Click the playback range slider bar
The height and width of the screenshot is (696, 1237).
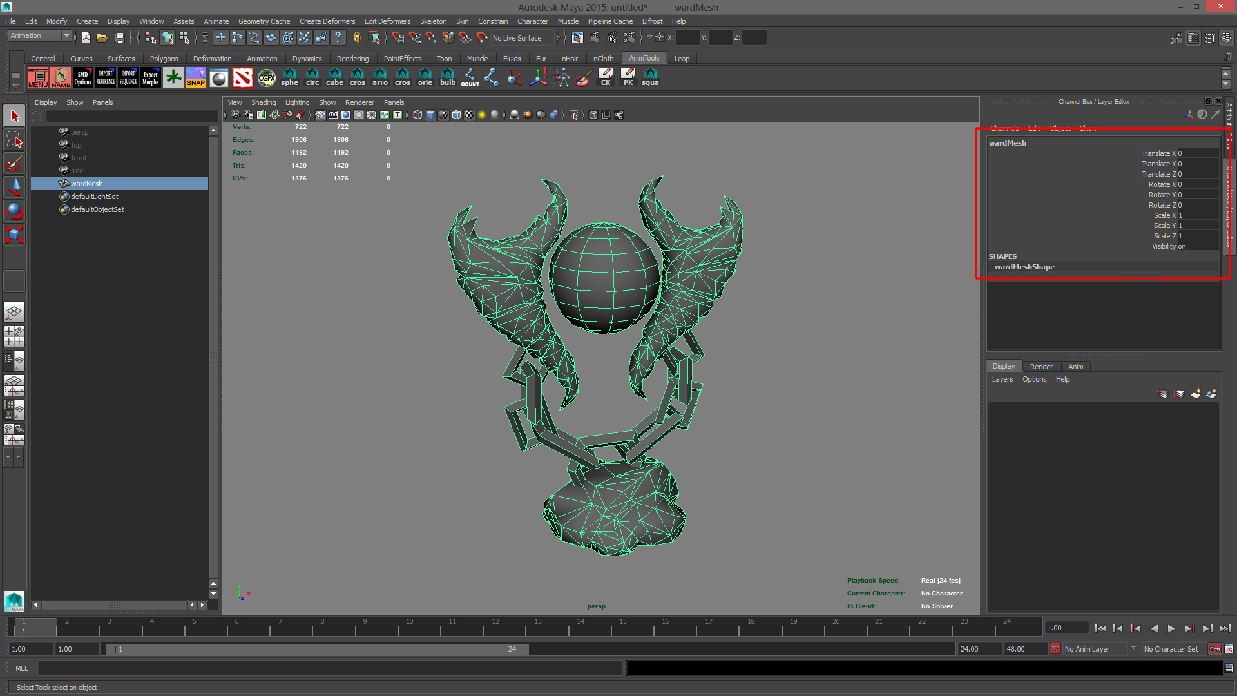click(319, 649)
